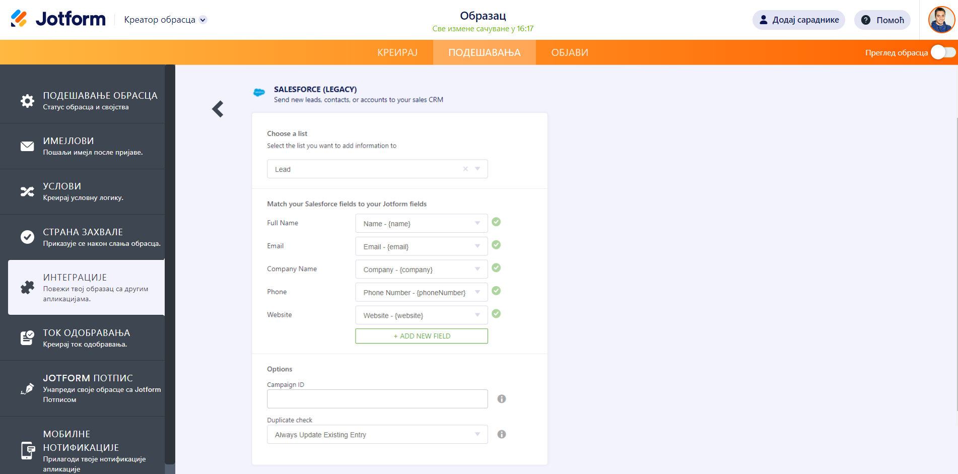Viewport: 958px width, 474px height.
Task: Clear the Lead list selection with X
Action: [465, 169]
